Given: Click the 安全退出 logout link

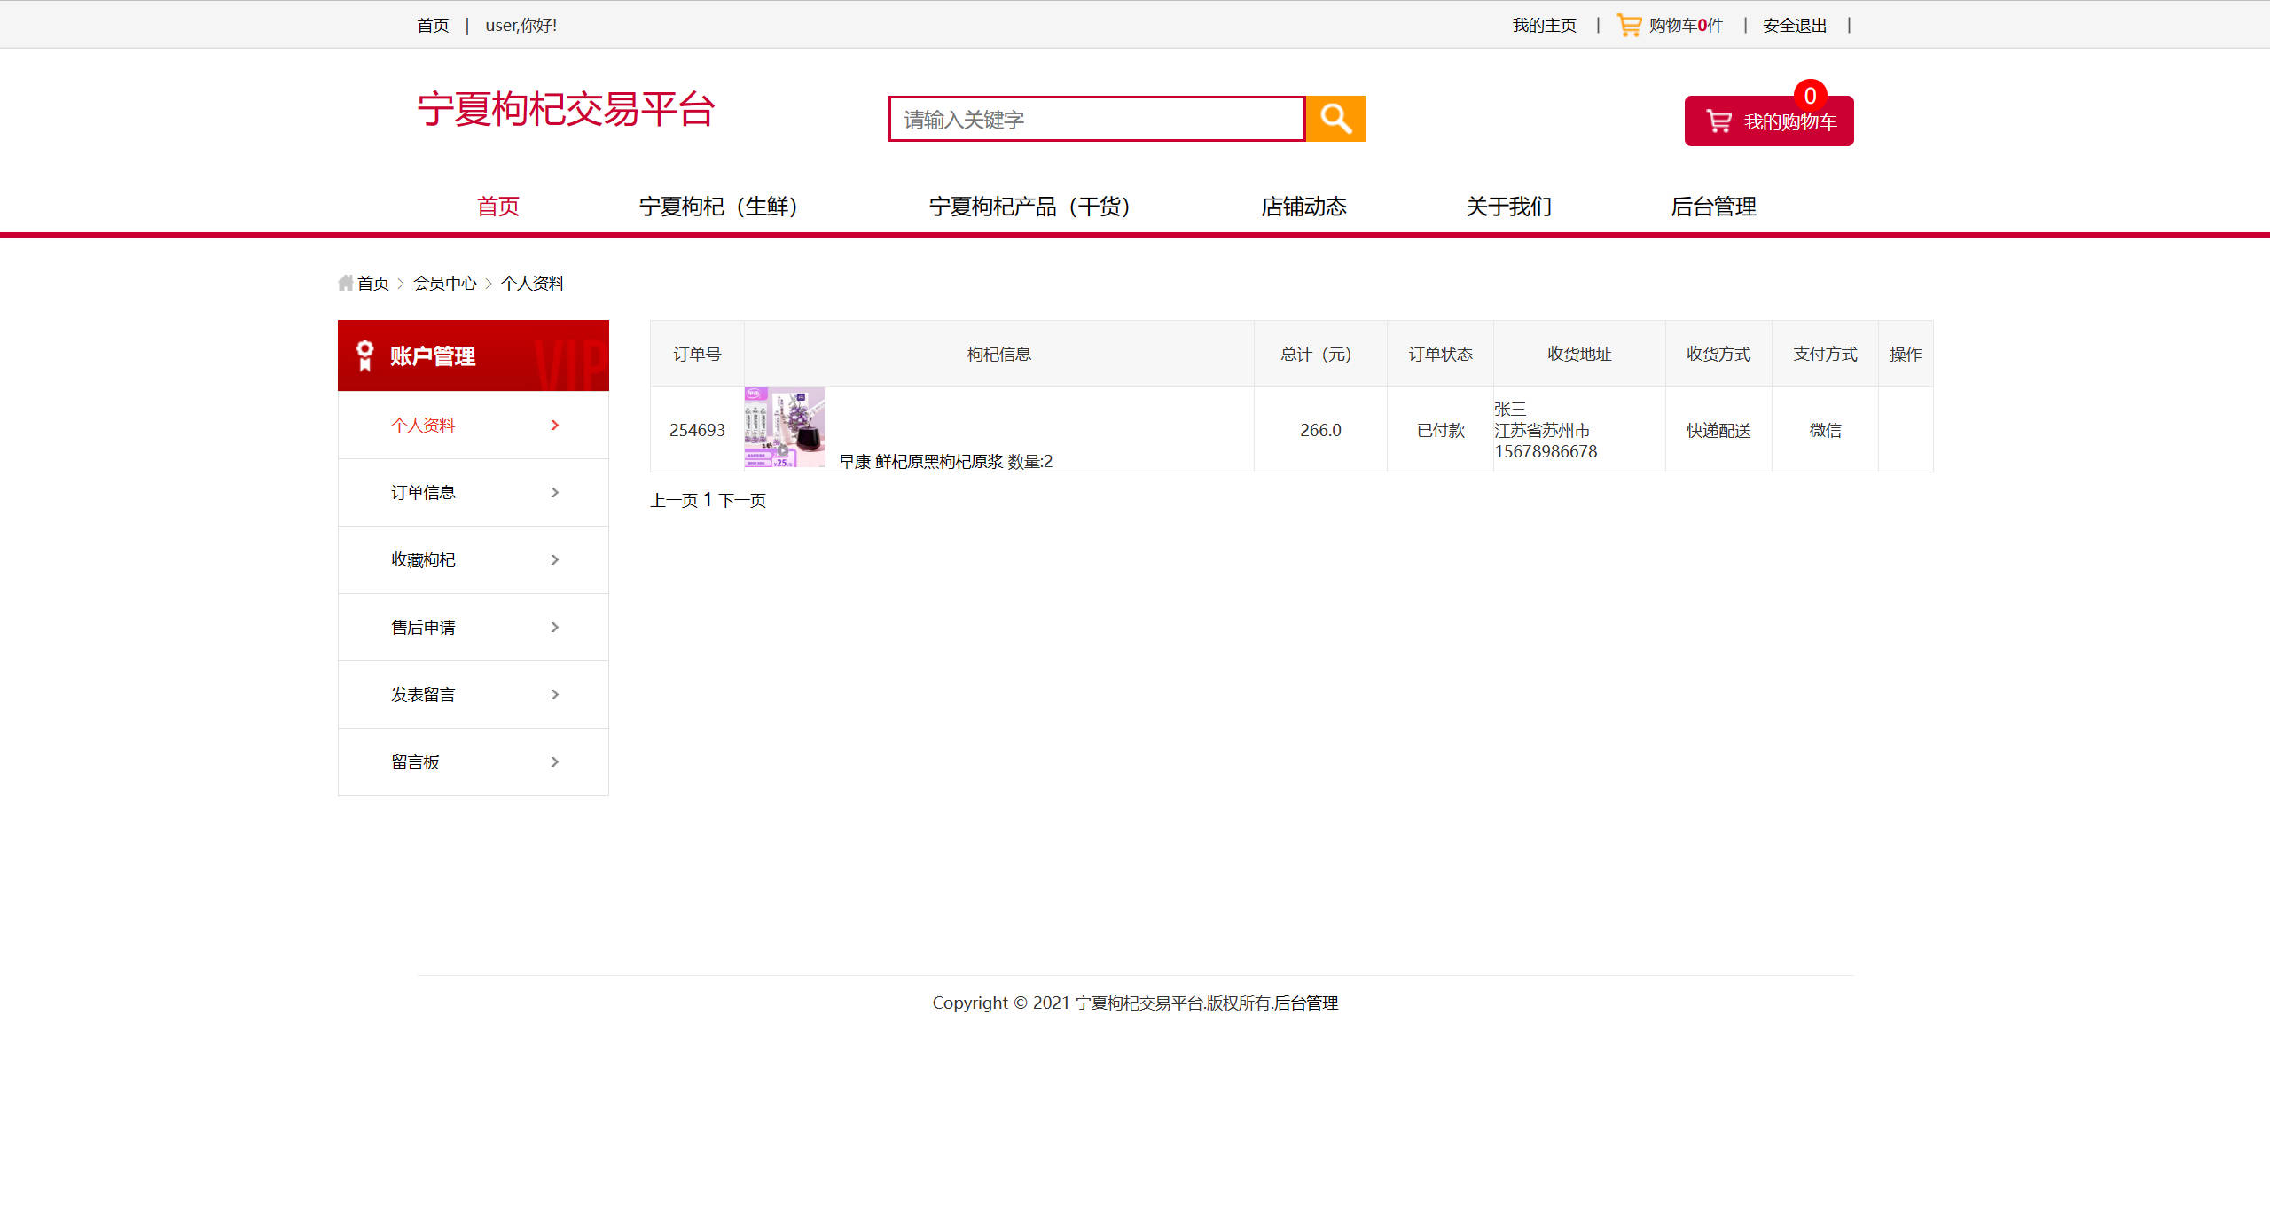Looking at the screenshot, I should click(1793, 24).
